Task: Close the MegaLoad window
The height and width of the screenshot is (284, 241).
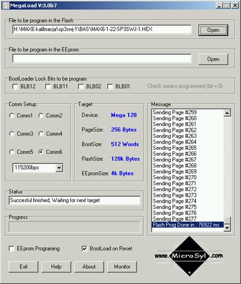Action: [x=235, y=6]
